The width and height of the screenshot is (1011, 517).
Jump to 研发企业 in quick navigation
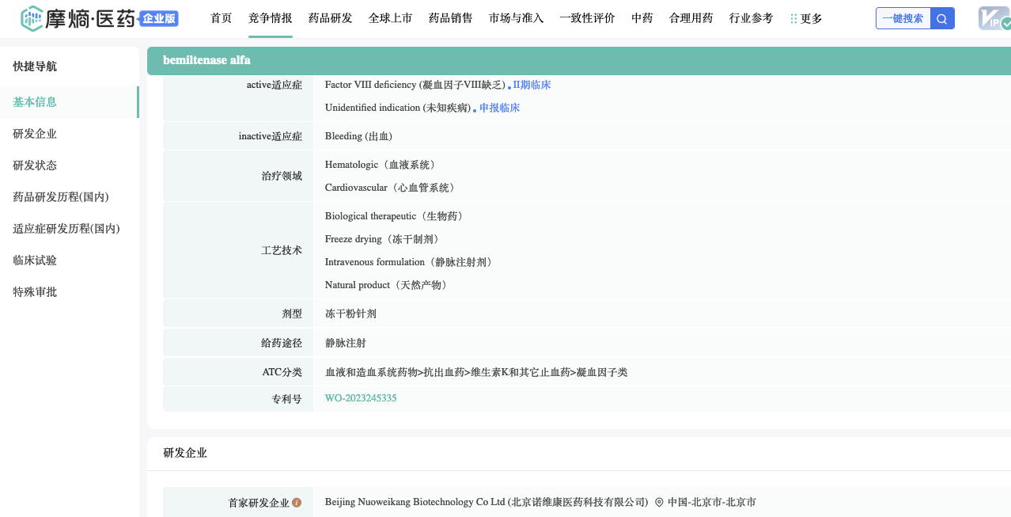pos(35,134)
